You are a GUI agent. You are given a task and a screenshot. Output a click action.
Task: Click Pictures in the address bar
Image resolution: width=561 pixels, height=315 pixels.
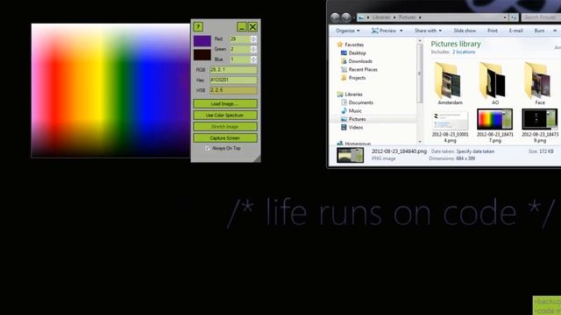tap(407, 17)
